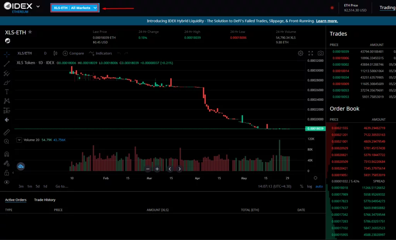Enter fullscreen chart mode
Image resolution: width=396 pixels, height=240 pixels.
click(x=311, y=53)
